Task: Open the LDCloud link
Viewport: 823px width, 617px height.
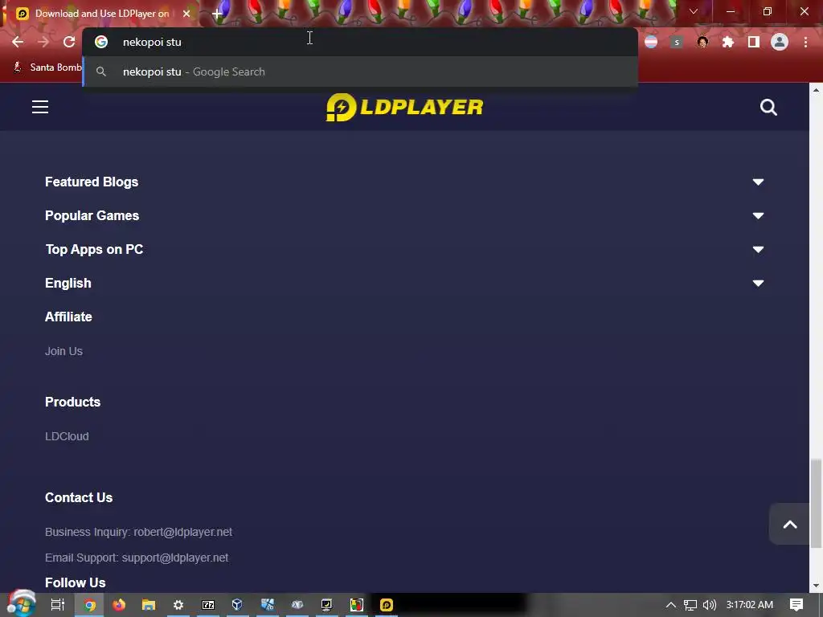Action: (x=67, y=436)
